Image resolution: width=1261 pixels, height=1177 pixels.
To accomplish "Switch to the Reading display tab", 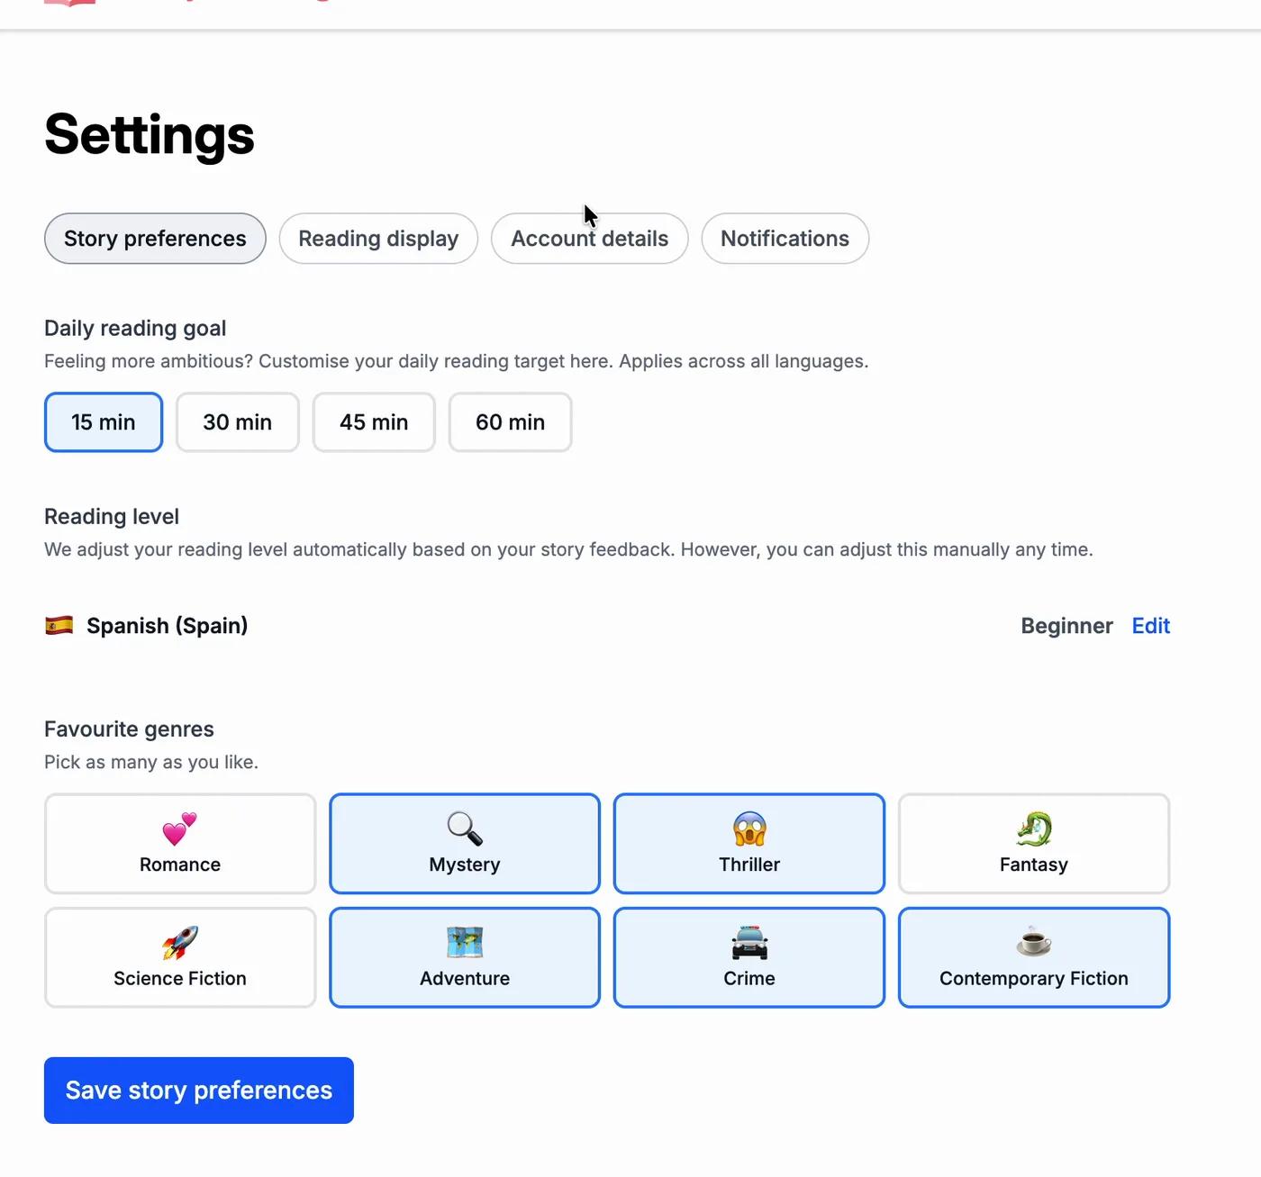I will pyautogui.click(x=378, y=239).
